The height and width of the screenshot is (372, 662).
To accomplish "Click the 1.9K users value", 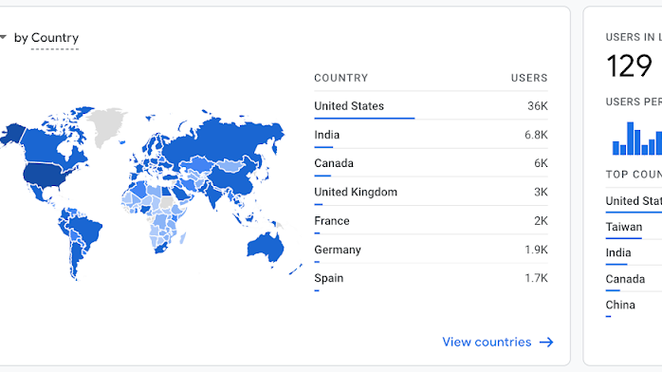I will tap(536, 250).
